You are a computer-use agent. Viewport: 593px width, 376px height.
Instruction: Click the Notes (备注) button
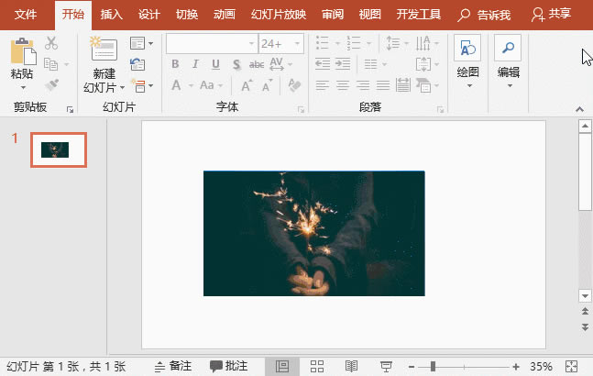(172, 366)
